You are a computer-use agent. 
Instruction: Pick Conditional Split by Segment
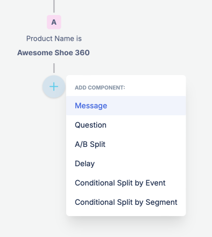point(126,202)
